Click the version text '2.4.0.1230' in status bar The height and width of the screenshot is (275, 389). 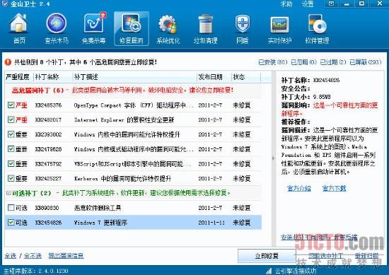[x=53, y=271]
